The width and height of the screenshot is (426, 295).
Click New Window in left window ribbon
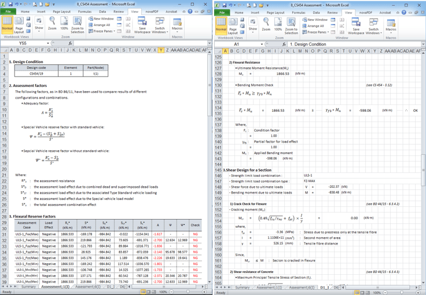(x=101, y=19)
